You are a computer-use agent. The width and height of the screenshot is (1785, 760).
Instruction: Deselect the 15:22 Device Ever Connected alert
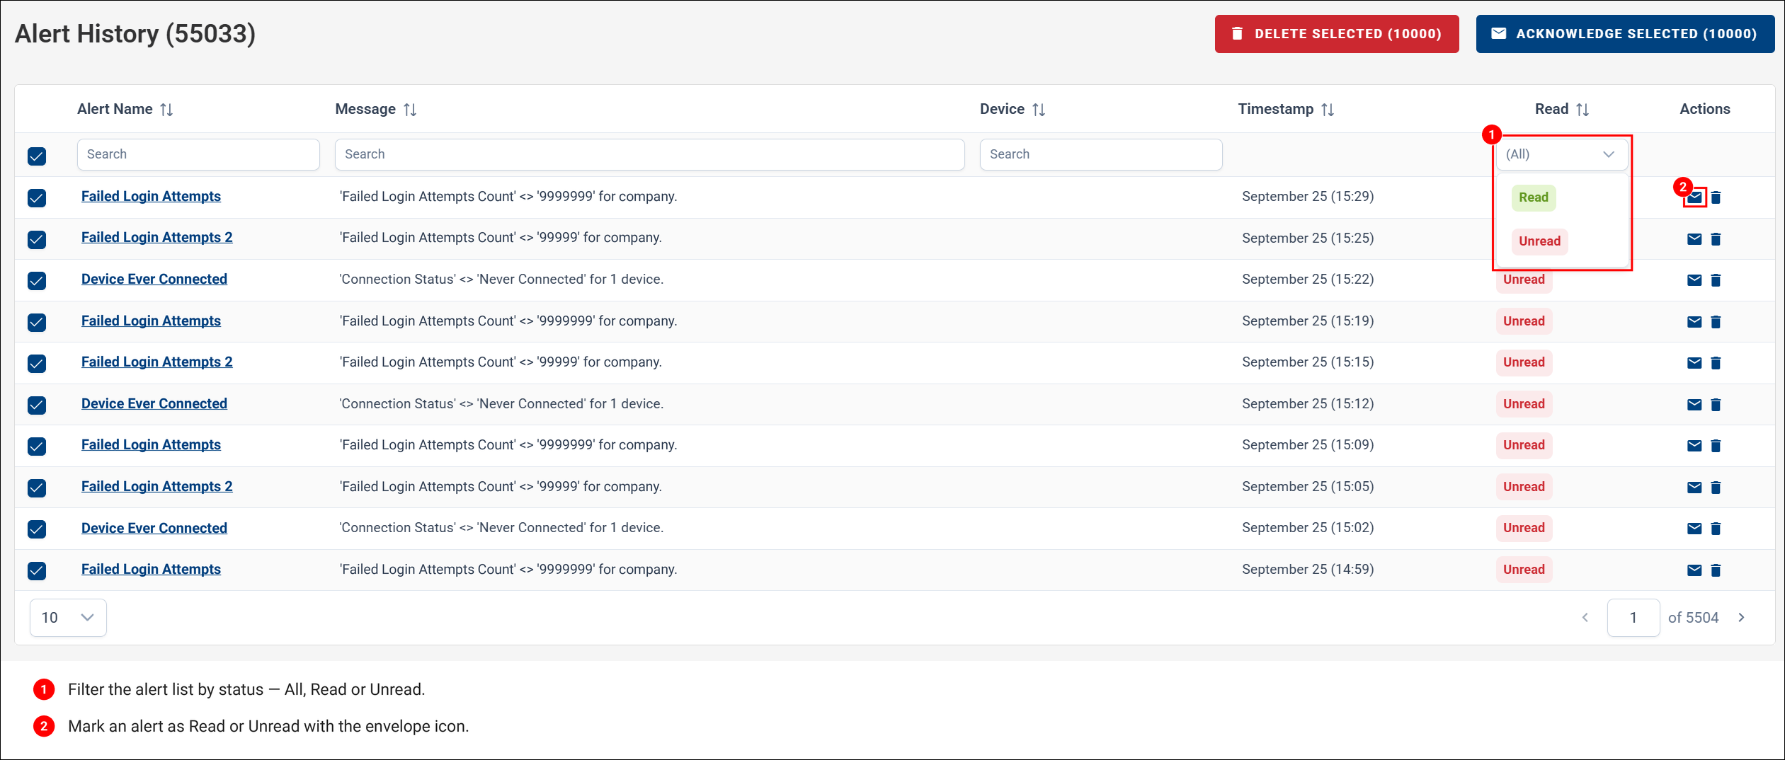[37, 280]
